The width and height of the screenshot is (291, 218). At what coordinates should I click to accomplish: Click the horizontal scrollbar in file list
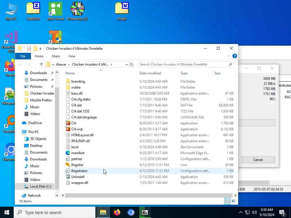[149, 195]
